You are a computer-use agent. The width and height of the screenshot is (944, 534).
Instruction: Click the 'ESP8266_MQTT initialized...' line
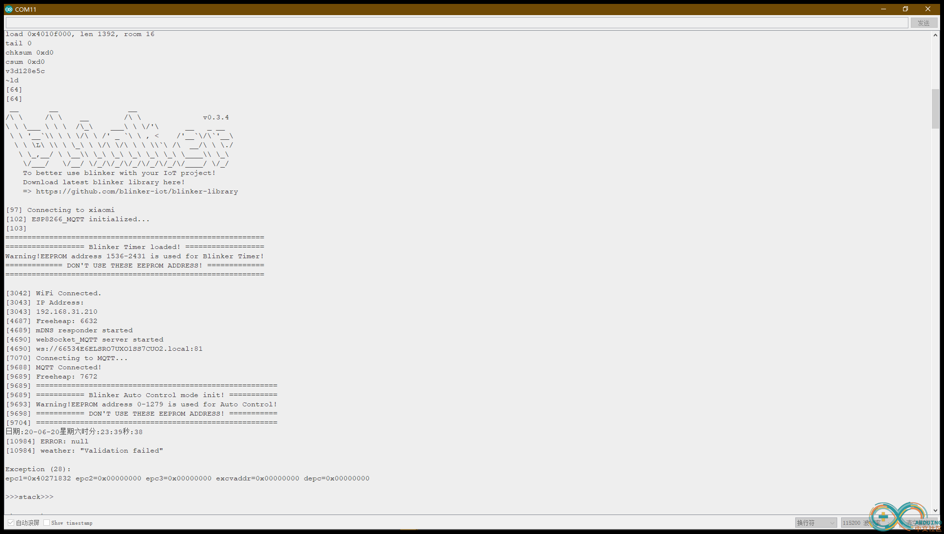[x=78, y=219]
